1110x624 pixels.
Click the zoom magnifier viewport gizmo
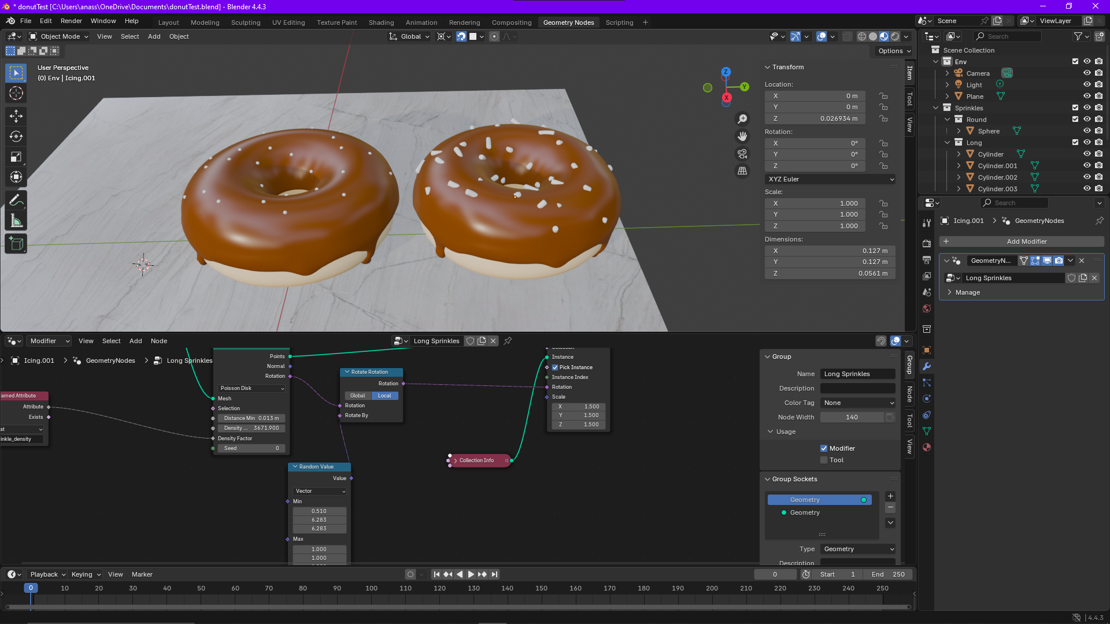point(742,119)
